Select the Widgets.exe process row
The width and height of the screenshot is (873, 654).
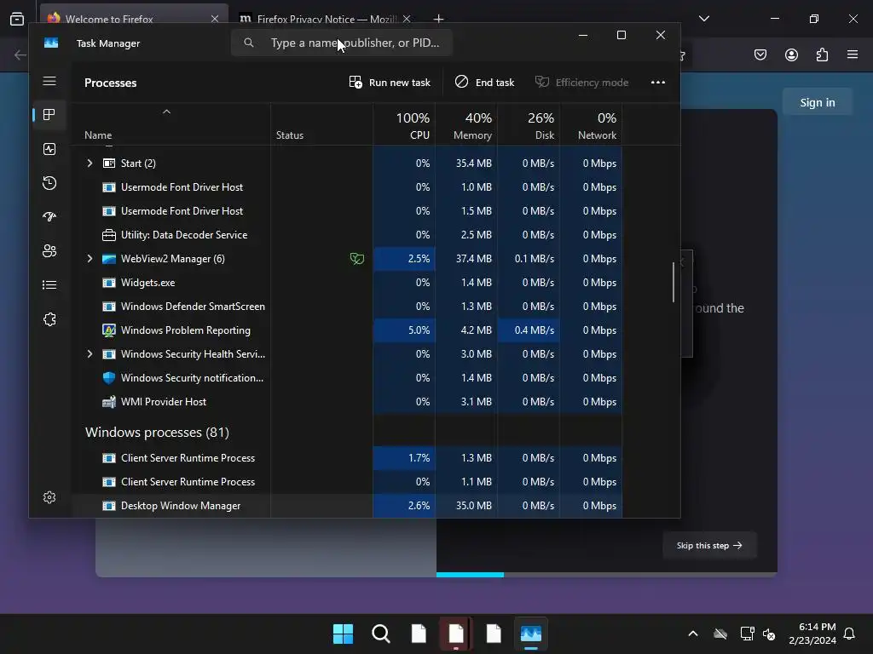(346, 283)
